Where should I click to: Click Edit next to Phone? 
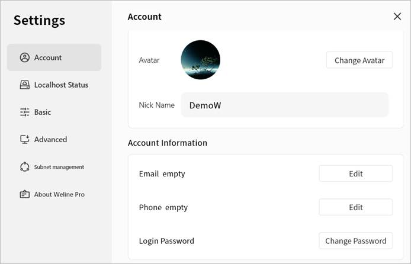pyautogui.click(x=355, y=207)
